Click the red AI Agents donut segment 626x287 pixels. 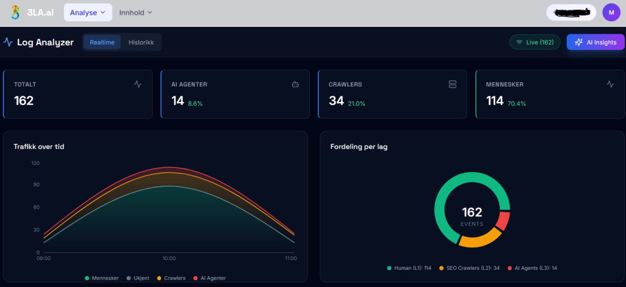(504, 222)
